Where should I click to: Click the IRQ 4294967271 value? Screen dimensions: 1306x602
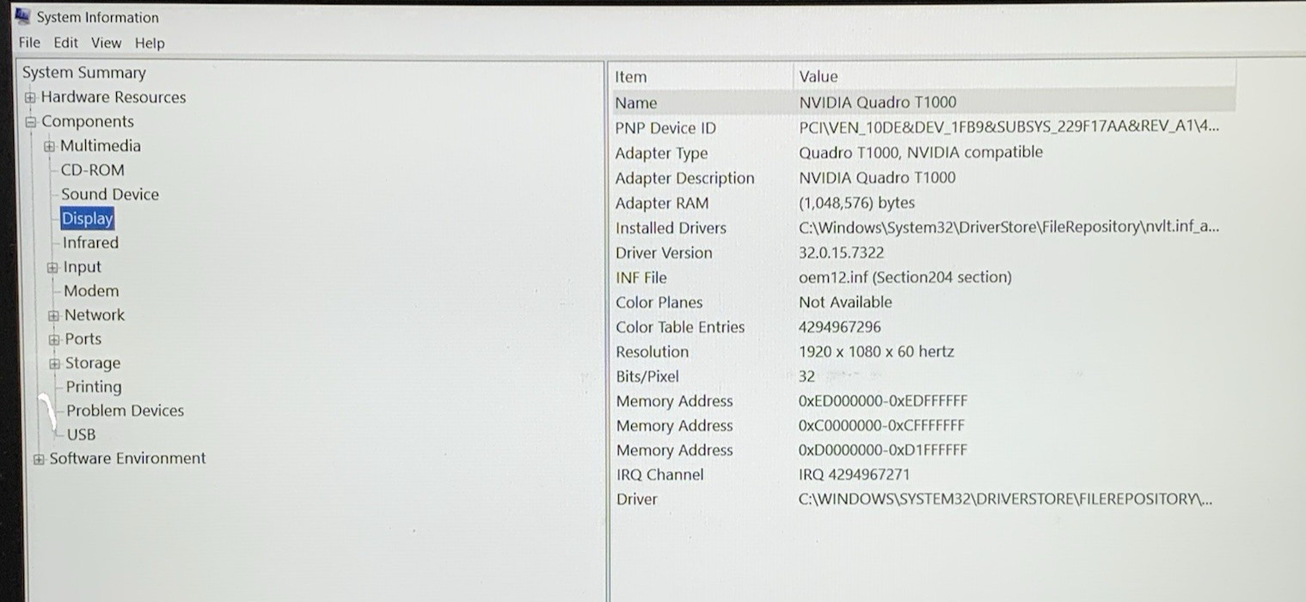(854, 475)
